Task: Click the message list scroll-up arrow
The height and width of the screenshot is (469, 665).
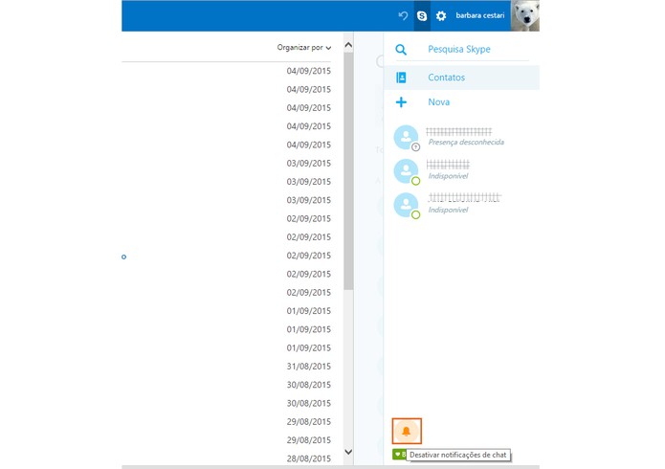Action: 348,45
